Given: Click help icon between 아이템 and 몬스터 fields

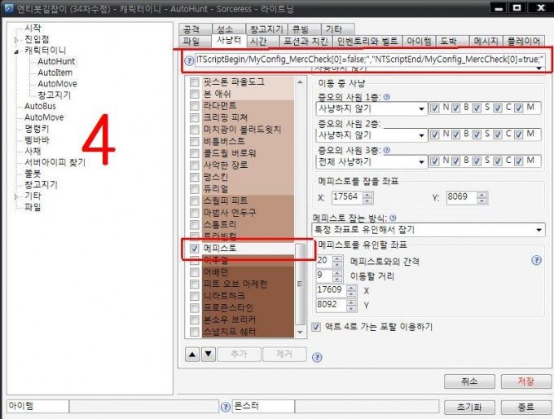Looking at the screenshot, I should coord(225,407).
